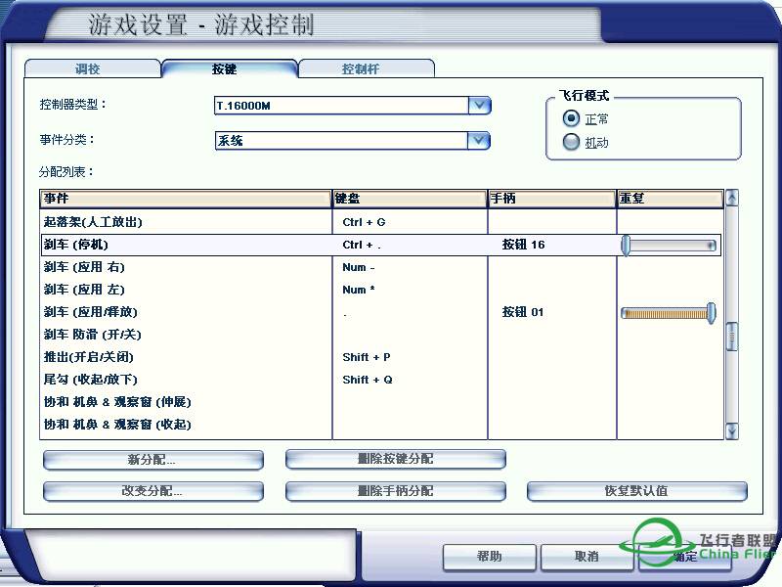
Task: Expand the controller type list arrow
Action: pyautogui.click(x=478, y=106)
